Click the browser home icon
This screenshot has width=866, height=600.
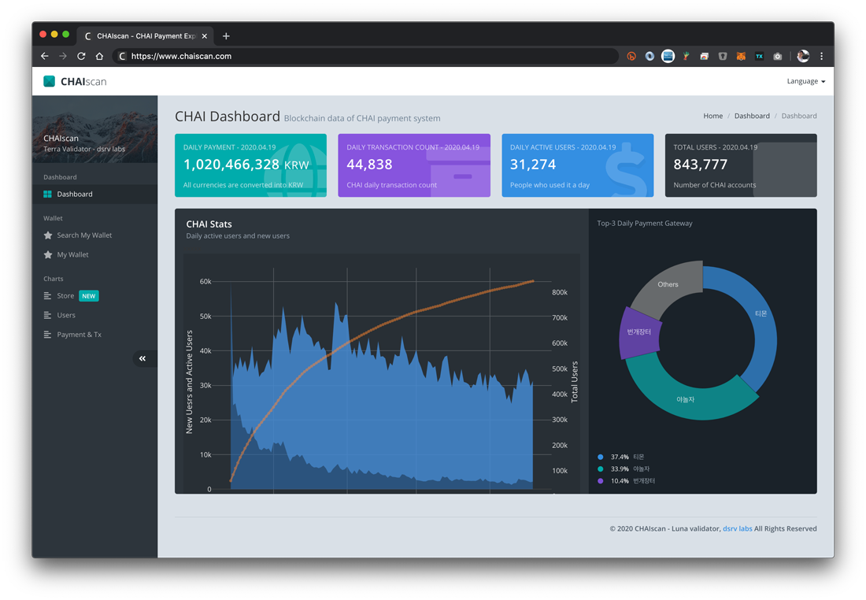pyautogui.click(x=99, y=56)
